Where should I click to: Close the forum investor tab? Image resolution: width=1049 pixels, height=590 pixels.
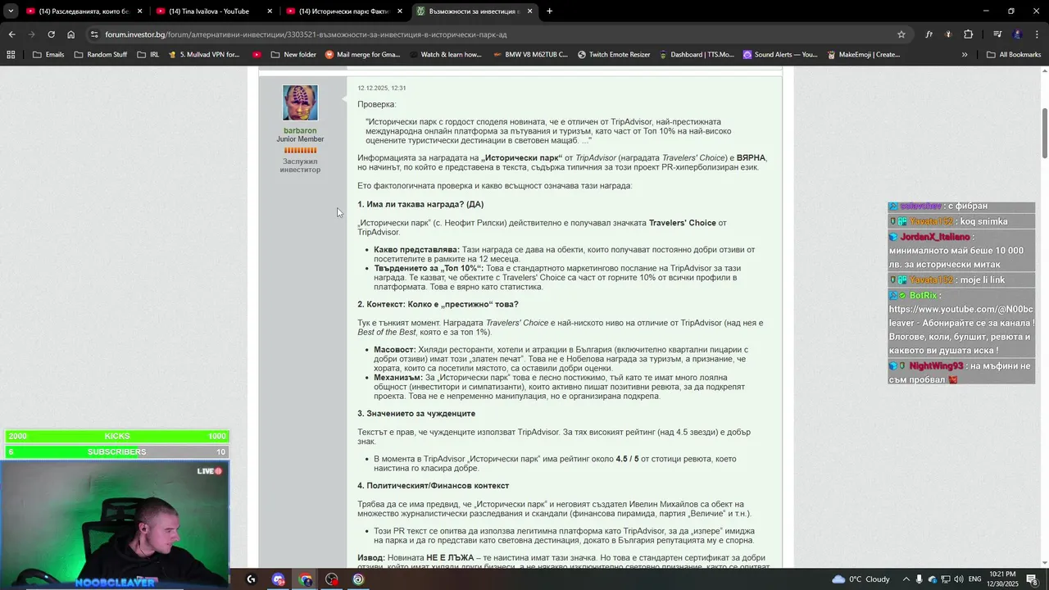529,11
